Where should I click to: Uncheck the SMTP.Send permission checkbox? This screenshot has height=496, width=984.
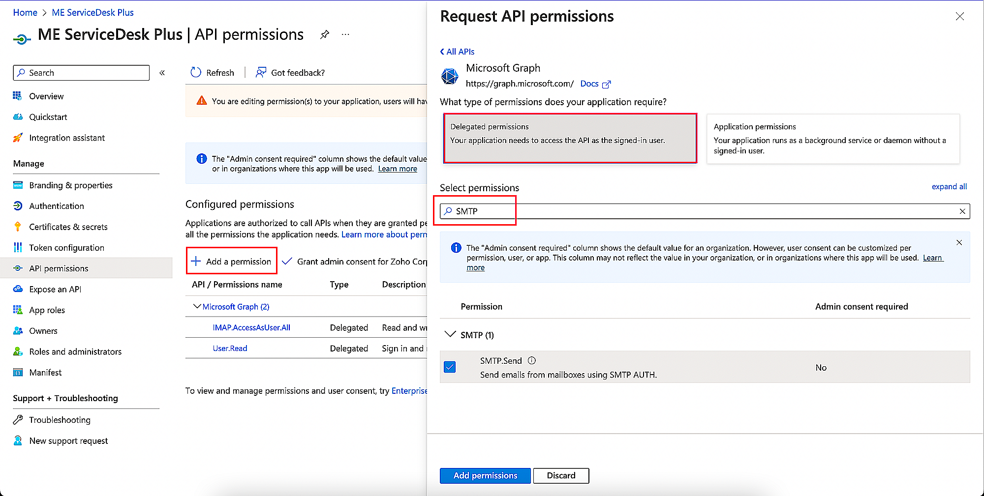450,367
